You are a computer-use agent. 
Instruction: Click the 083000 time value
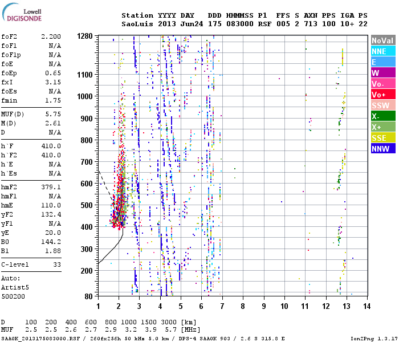click(x=240, y=24)
